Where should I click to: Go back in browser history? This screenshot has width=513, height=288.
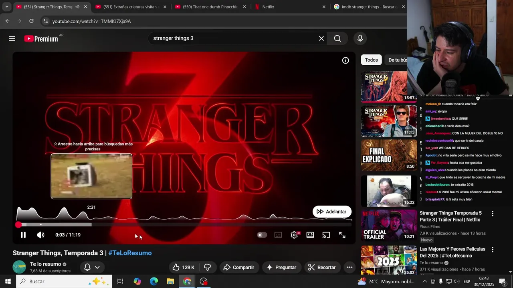click(7, 21)
